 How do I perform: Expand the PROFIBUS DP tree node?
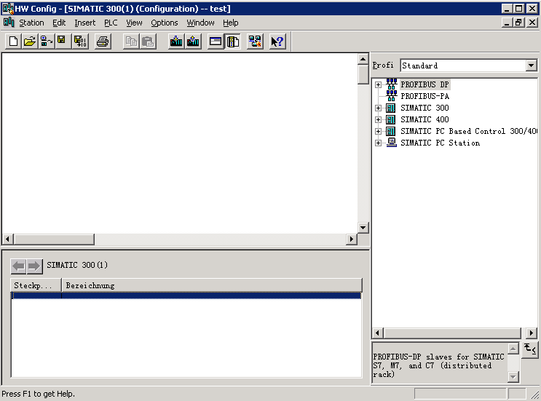click(x=378, y=84)
